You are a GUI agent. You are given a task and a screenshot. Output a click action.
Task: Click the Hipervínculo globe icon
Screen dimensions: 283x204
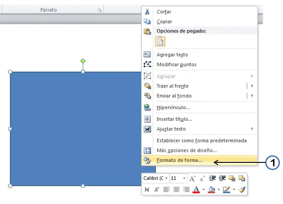click(x=147, y=107)
